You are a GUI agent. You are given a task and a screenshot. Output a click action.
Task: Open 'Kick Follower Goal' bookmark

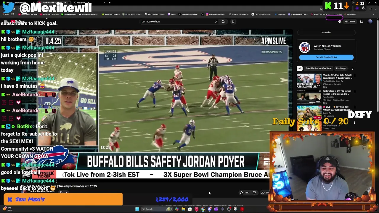[155, 14]
